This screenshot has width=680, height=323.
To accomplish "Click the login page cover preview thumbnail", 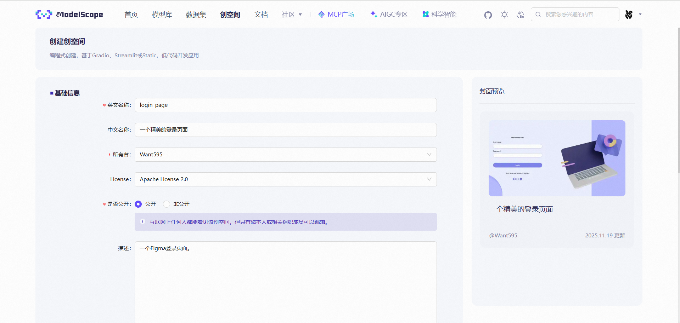I will point(557,158).
